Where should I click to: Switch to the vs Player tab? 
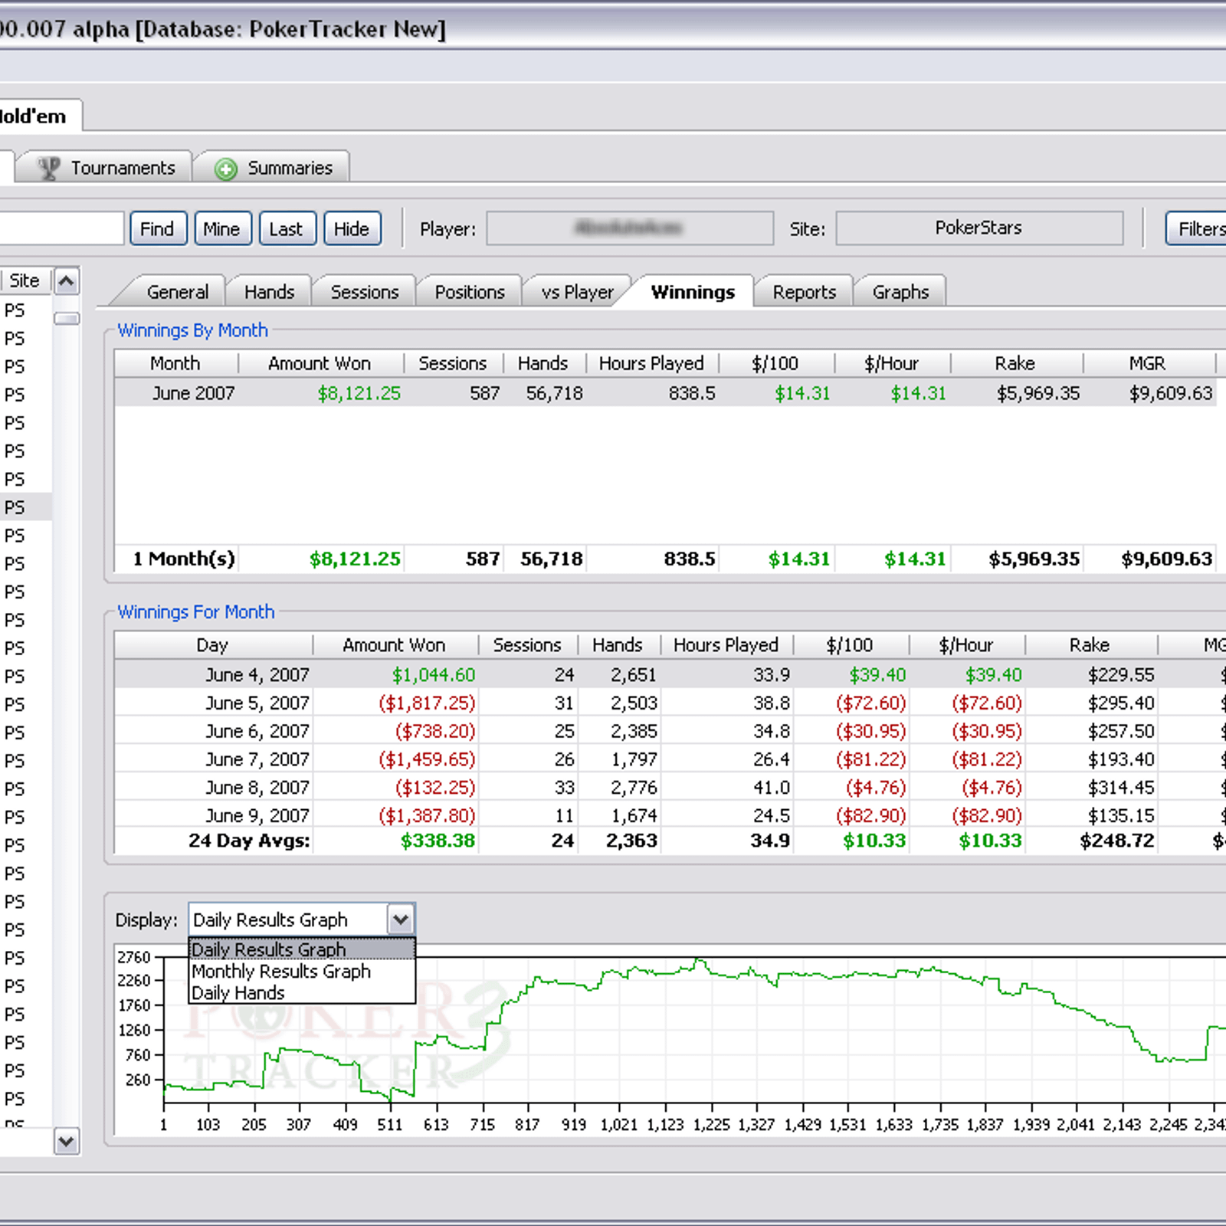pos(577,292)
